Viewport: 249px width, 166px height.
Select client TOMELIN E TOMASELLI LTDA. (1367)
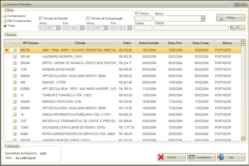pyautogui.click(x=67, y=95)
